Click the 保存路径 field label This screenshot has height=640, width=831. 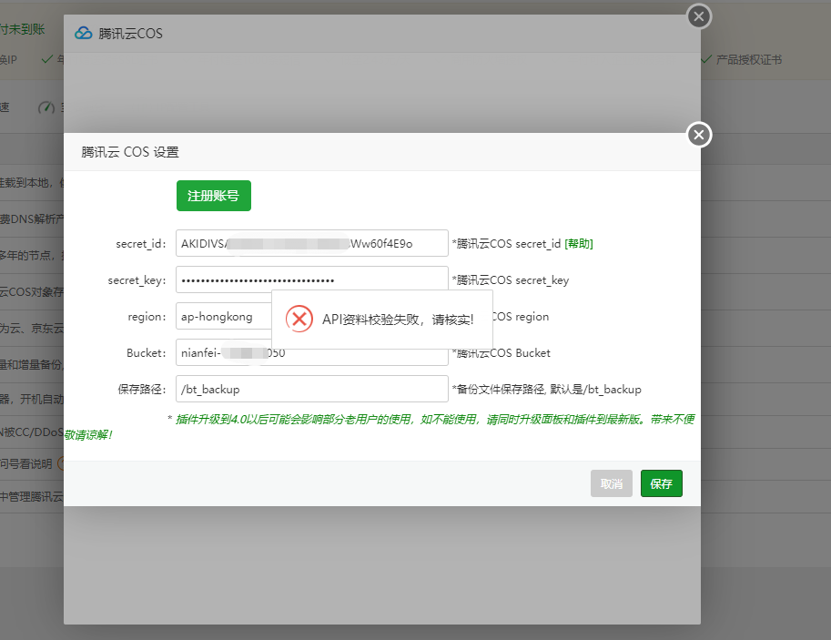coord(141,390)
